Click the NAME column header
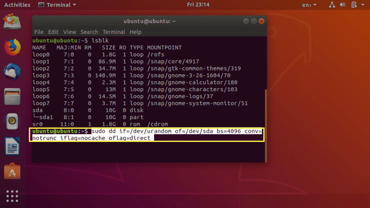This screenshot has width=370, height=208. [39, 47]
